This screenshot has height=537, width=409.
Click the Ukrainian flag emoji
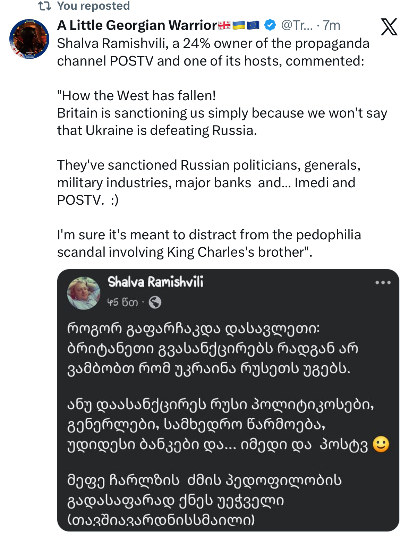(x=239, y=25)
